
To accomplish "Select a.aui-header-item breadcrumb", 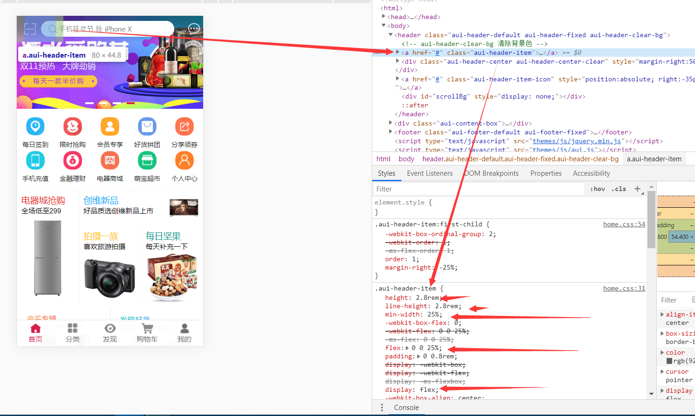I will click(x=654, y=159).
